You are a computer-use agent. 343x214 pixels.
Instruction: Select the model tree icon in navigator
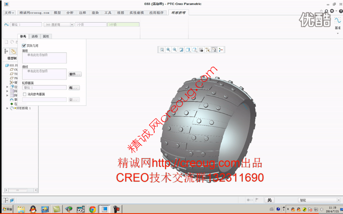6,51
